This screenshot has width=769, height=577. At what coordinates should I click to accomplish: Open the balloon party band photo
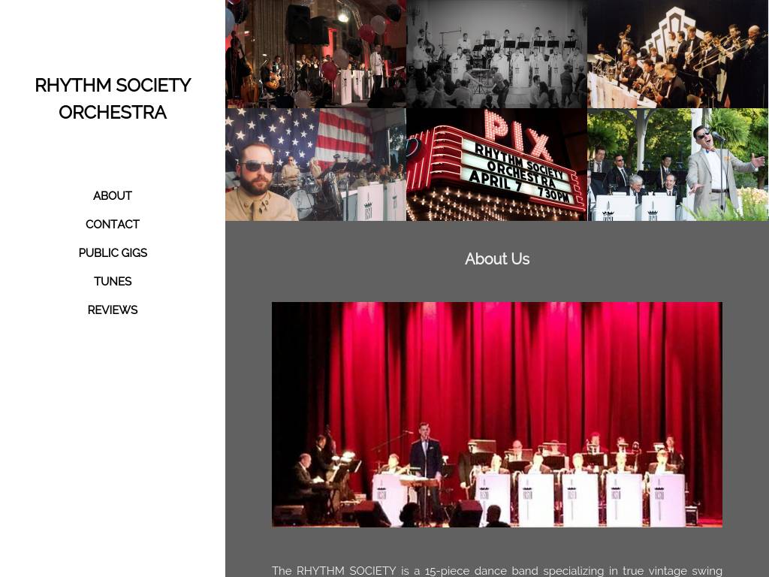(x=315, y=54)
